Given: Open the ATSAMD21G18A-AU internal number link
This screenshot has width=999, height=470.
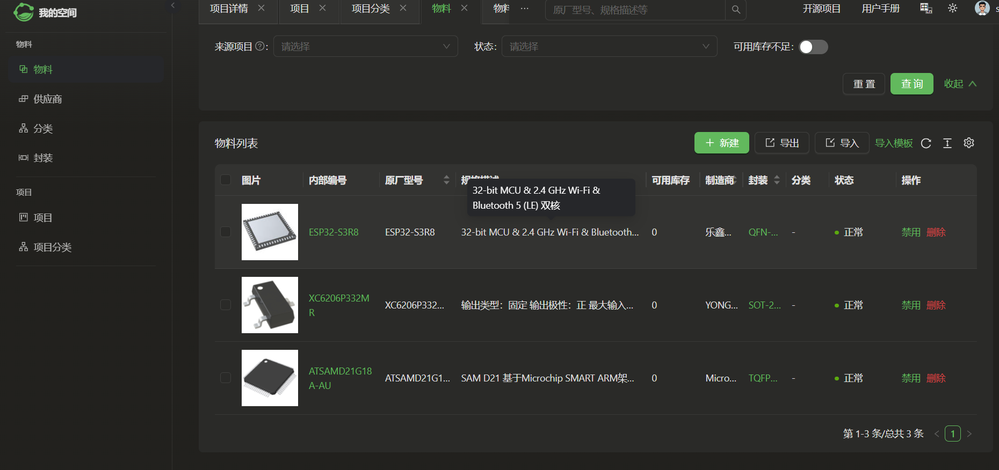Looking at the screenshot, I should tap(340, 378).
